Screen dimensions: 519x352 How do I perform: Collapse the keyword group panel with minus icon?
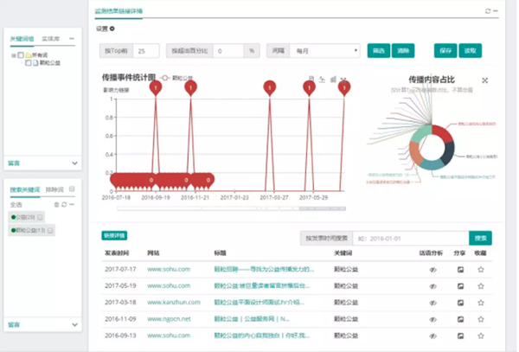click(x=72, y=38)
